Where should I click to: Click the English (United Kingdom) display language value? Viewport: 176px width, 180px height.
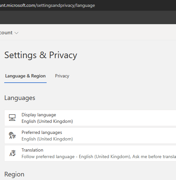tap(47, 121)
